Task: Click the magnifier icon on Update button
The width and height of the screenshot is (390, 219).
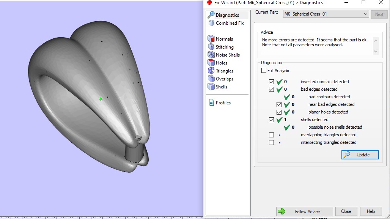Action: [346, 154]
